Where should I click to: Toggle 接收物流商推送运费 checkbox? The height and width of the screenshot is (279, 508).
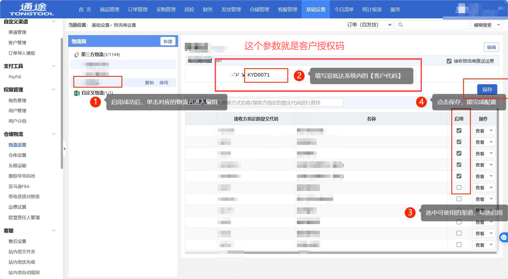tap(449, 61)
